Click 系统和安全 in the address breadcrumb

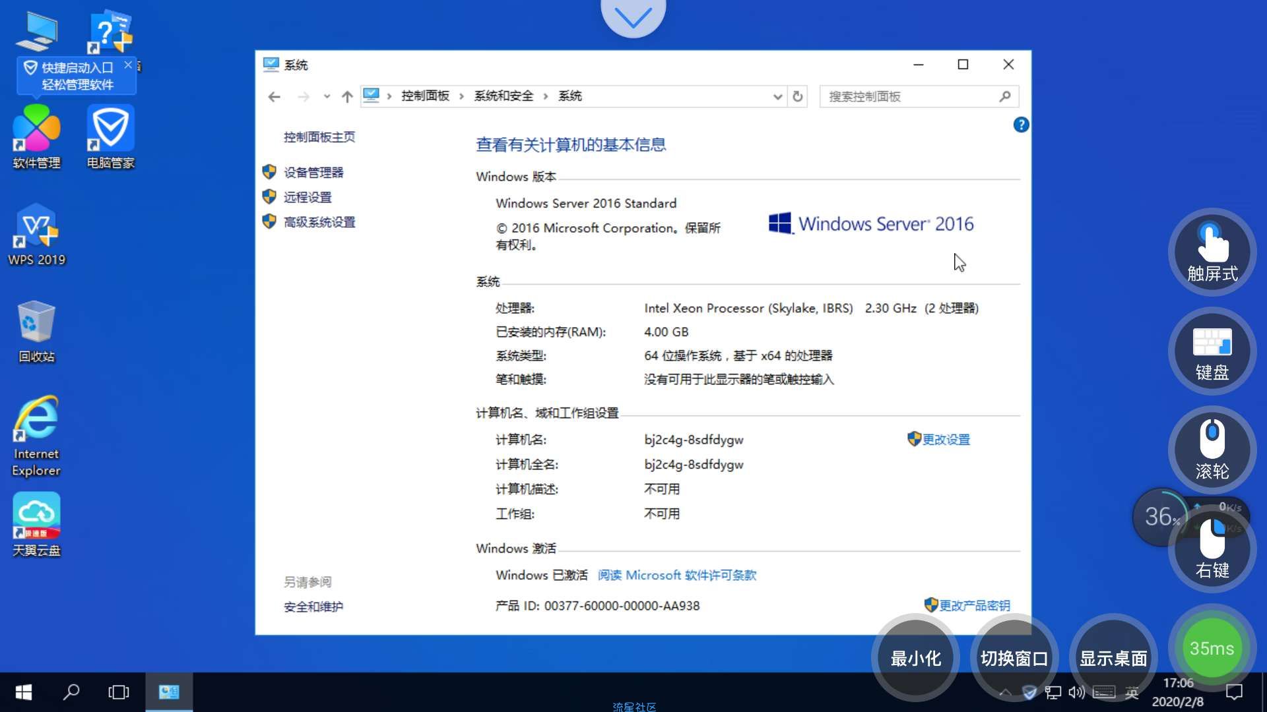click(504, 96)
